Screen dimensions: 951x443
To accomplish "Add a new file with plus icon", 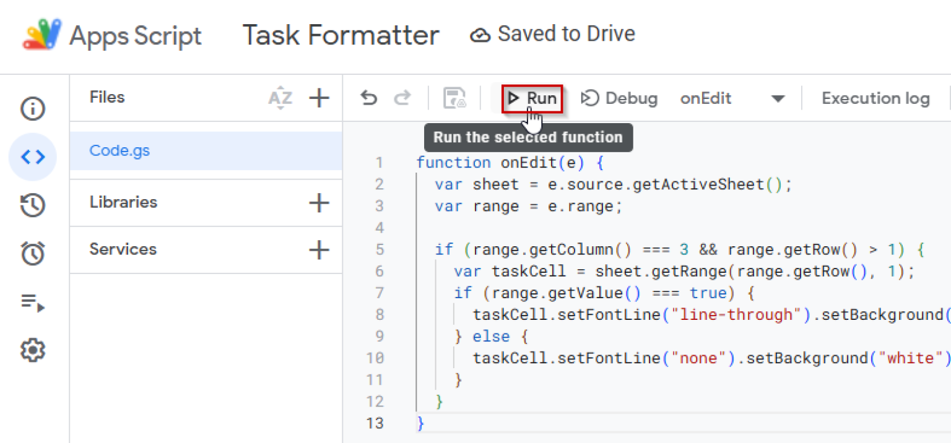I will (319, 98).
